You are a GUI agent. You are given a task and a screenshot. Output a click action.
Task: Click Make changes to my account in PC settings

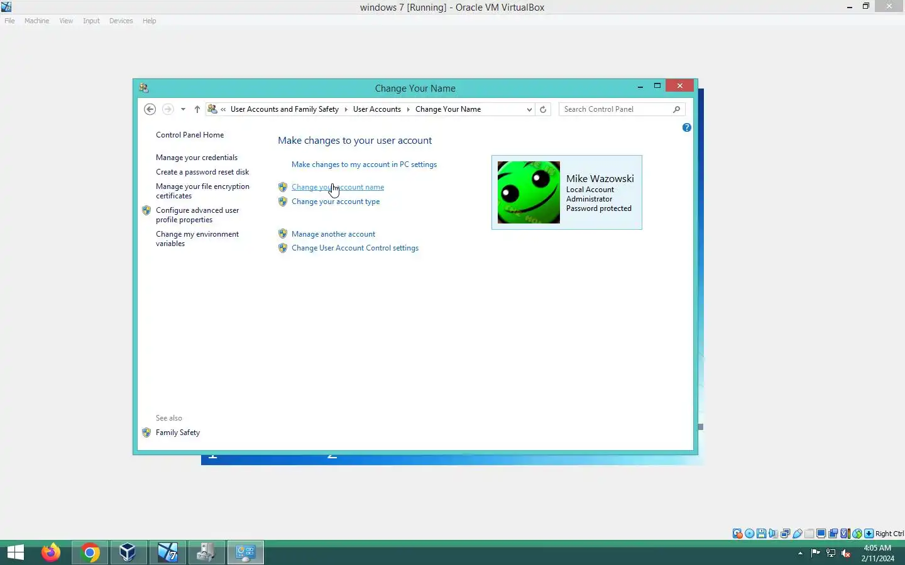pyautogui.click(x=364, y=164)
